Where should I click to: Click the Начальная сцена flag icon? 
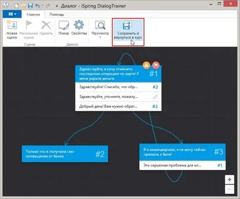coord(29,25)
